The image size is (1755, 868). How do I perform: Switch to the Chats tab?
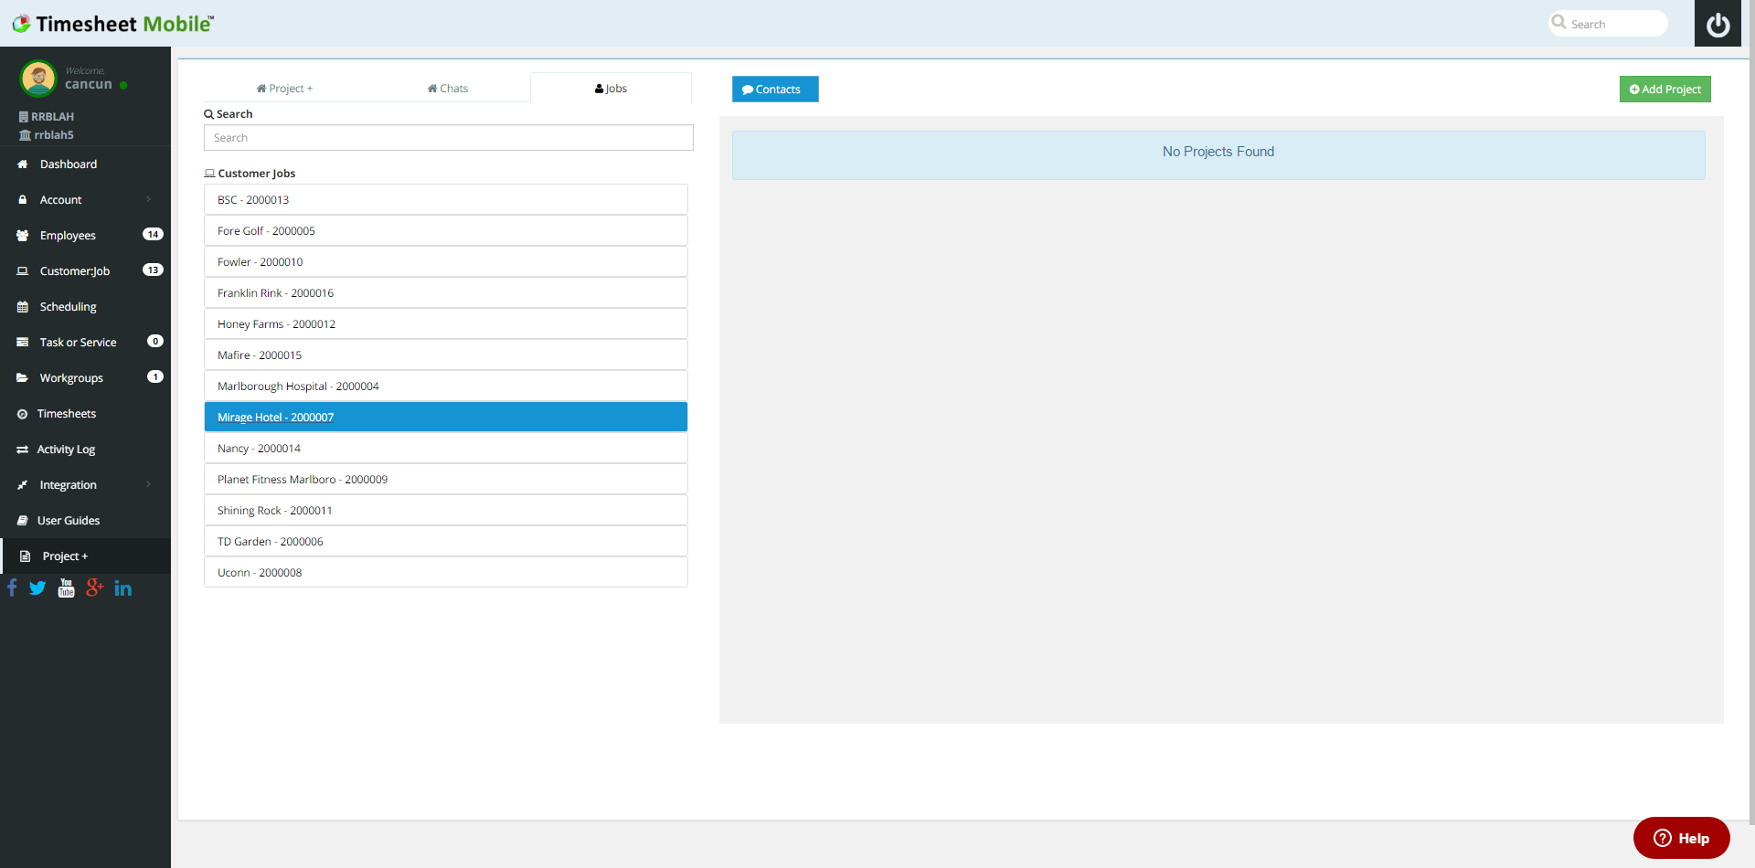(x=448, y=89)
